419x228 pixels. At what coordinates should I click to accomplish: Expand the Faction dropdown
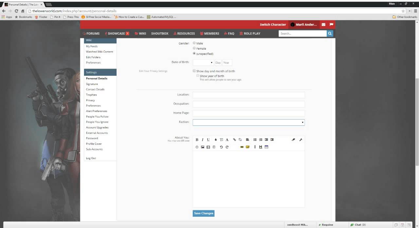point(249,122)
